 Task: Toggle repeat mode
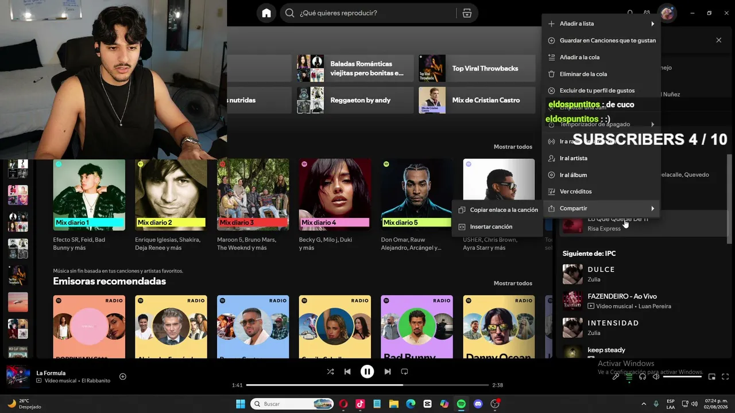[404, 372]
